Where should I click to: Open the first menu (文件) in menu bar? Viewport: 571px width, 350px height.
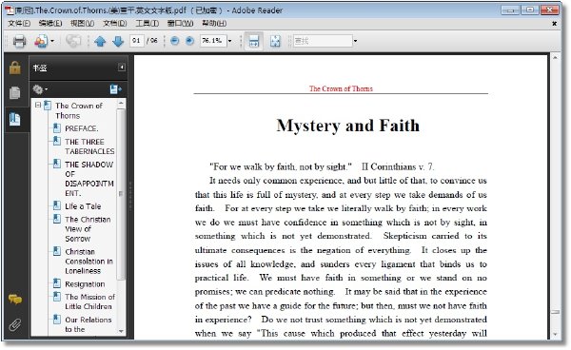click(19, 23)
